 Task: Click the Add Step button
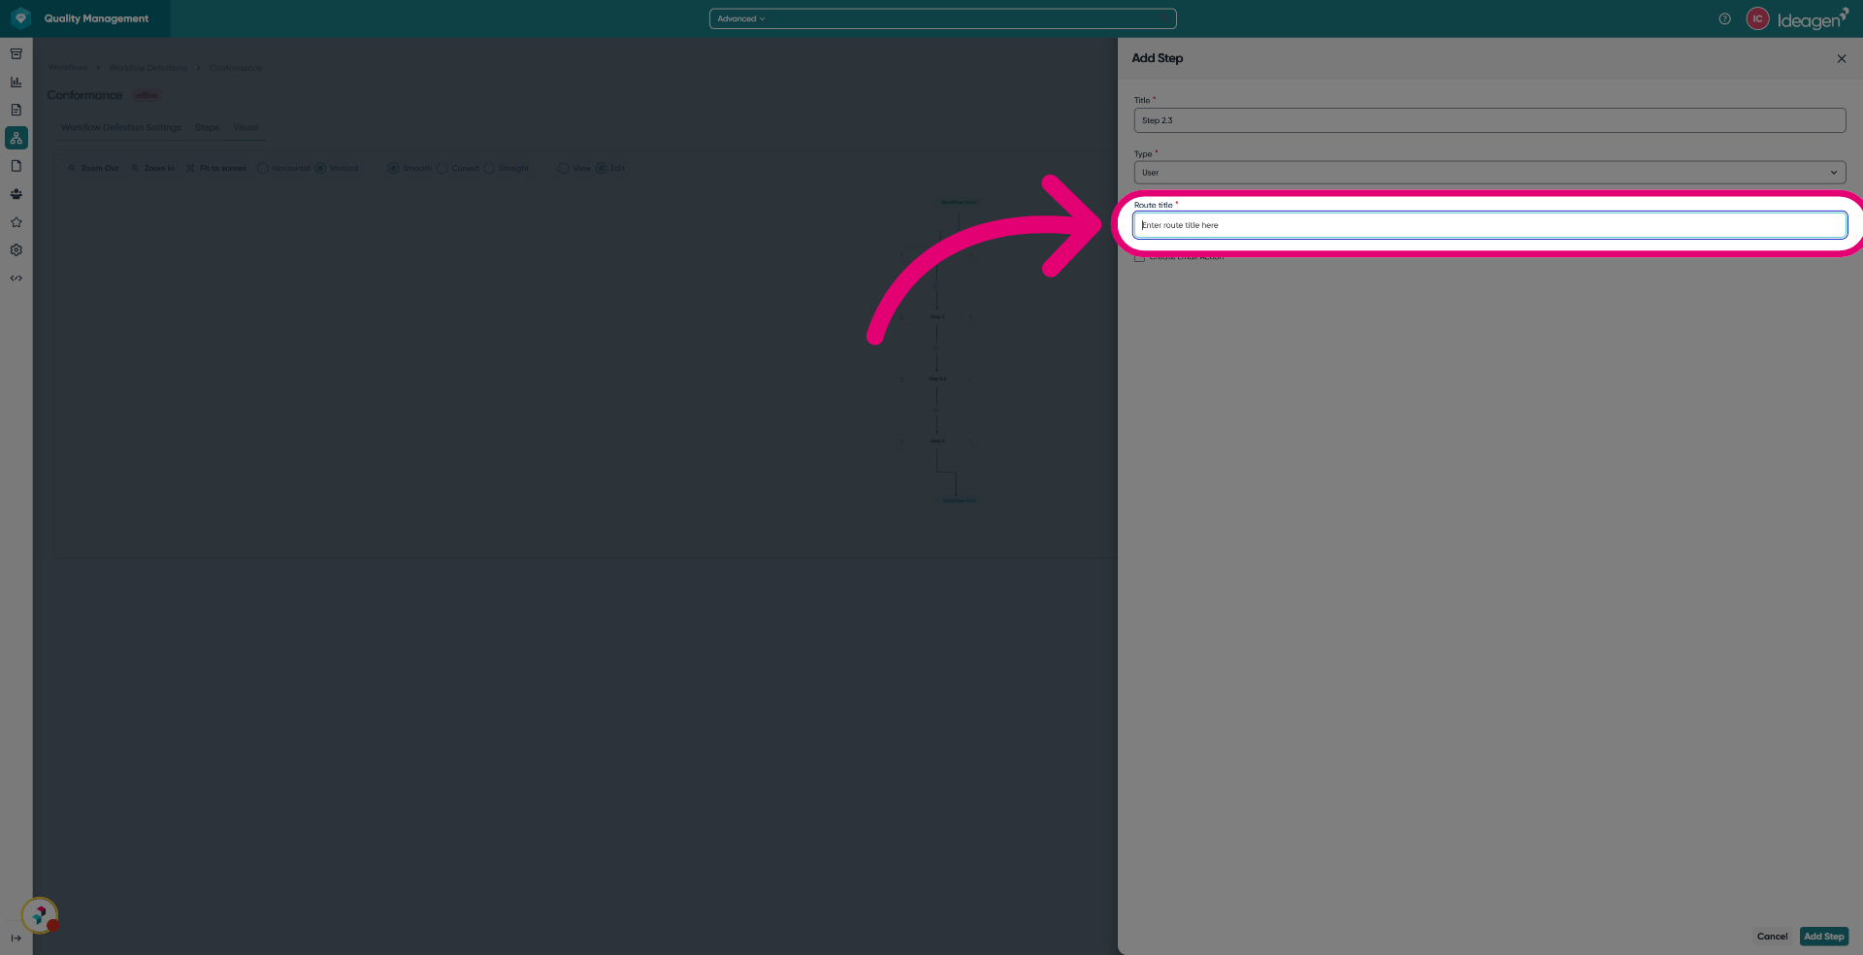tap(1824, 937)
